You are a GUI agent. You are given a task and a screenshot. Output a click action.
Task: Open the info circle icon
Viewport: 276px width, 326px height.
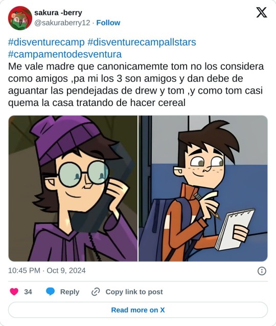[x=262, y=271]
